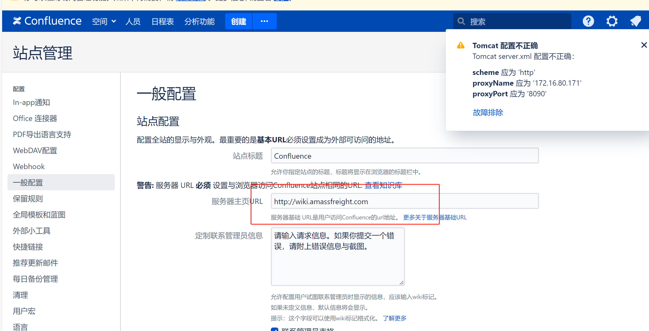Screen dimensions: 649x331
Task: Select WebDAV配置 in the sidebar
Action: (x=35, y=151)
